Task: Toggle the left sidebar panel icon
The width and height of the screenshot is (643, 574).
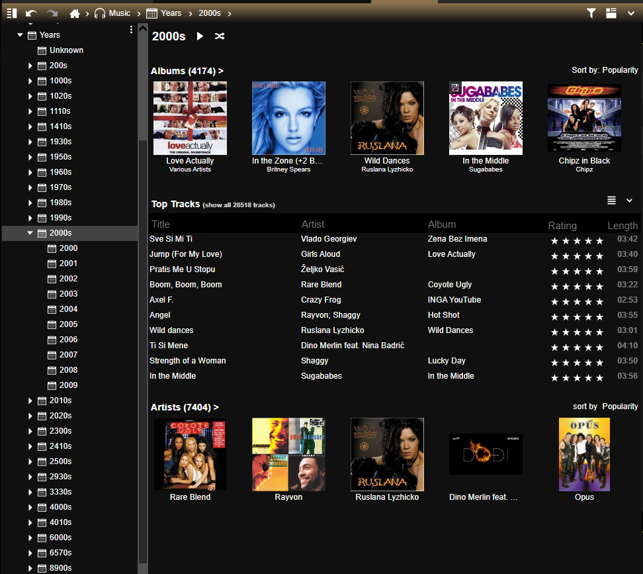Action: pos(11,13)
